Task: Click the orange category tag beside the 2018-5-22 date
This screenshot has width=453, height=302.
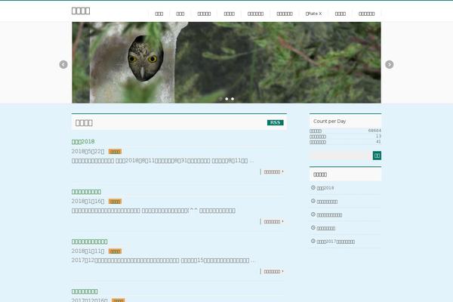Action: coord(115,152)
